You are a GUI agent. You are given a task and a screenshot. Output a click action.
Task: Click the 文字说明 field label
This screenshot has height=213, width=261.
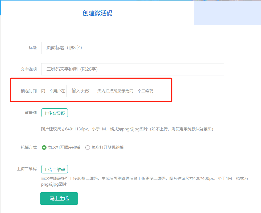click(29, 69)
